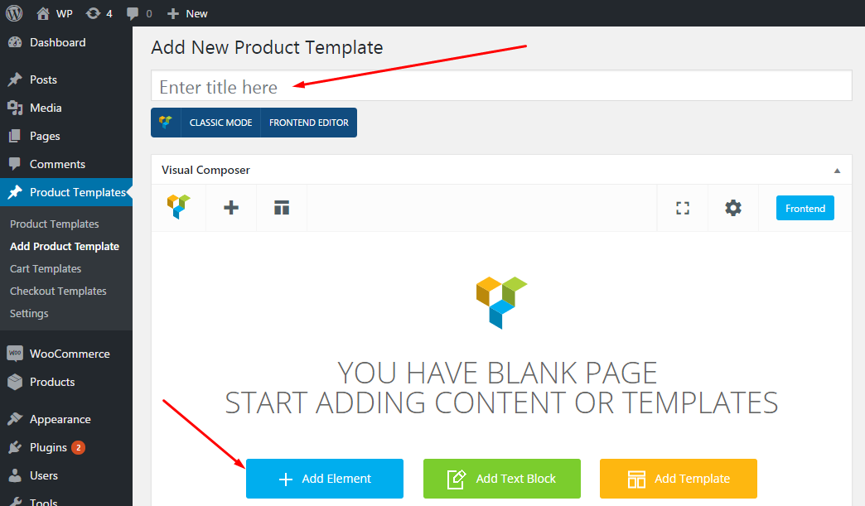Open the comments bubble in admin bar
The image size is (865, 506).
[139, 13]
